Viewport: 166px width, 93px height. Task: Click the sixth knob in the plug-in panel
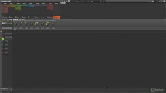coord(42,24)
